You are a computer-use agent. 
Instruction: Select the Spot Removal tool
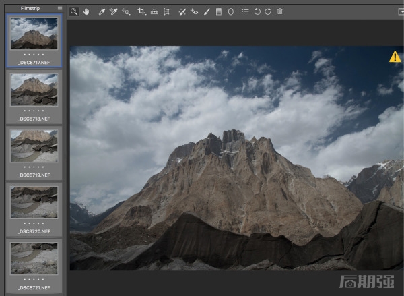coord(182,11)
